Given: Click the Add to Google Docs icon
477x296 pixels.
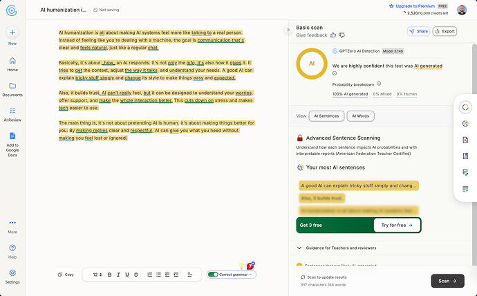Looking at the screenshot, I should point(12,136).
